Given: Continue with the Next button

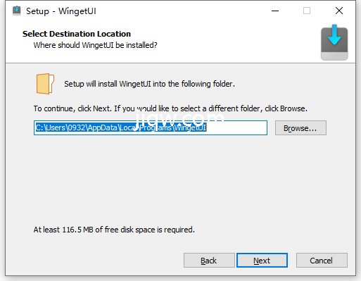Looking at the screenshot, I should (x=262, y=261).
